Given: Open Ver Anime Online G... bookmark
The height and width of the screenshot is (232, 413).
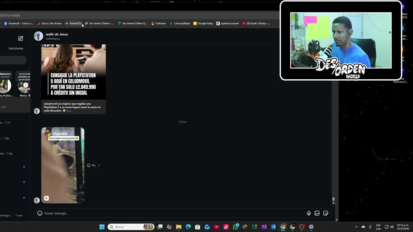Looking at the screenshot, I should (x=132, y=23).
